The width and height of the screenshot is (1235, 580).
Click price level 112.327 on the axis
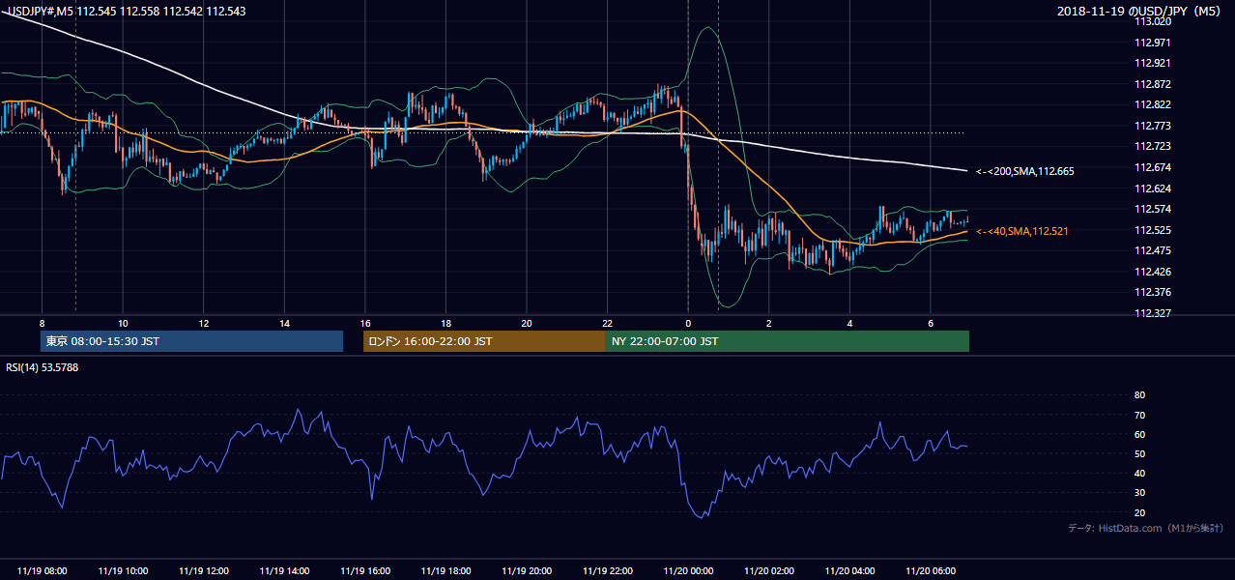pos(1153,313)
